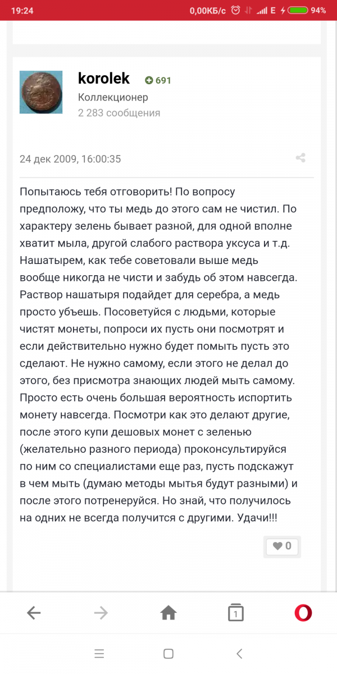Open the korolek username profile link
The height and width of the screenshot is (674, 337).
point(104,79)
